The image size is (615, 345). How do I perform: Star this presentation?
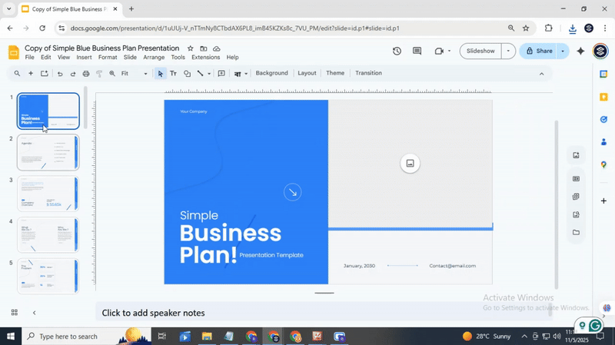pyautogui.click(x=191, y=48)
